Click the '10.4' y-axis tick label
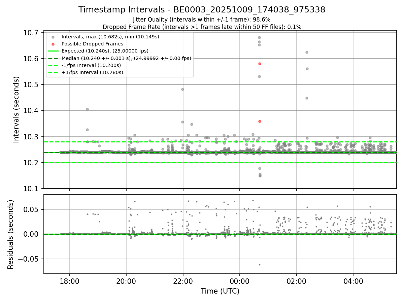The height and width of the screenshot is (303, 404). point(31,110)
